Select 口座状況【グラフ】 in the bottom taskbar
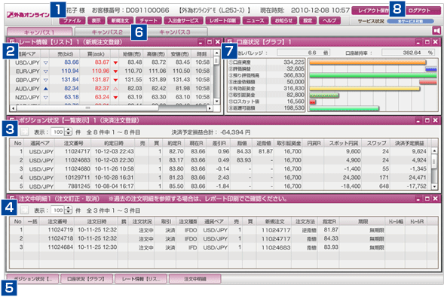Image resolution: width=444 pixels, height=297 pixels. [x=87, y=279]
